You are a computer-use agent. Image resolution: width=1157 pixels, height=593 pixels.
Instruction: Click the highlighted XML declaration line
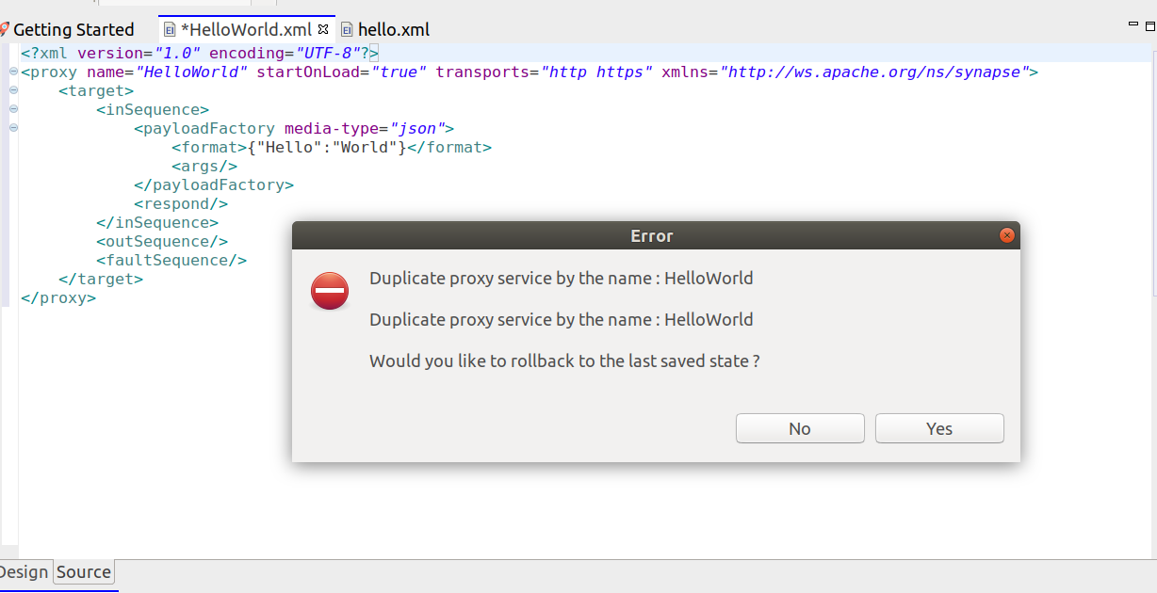coord(188,53)
